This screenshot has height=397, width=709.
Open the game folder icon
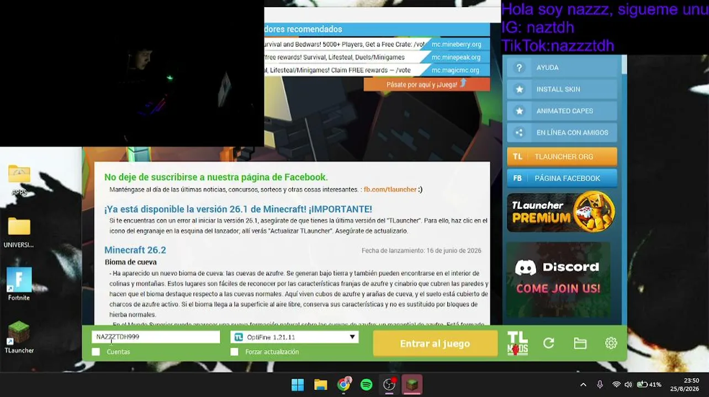[580, 344]
